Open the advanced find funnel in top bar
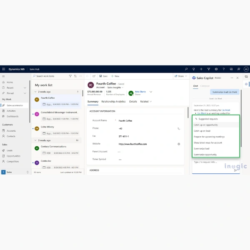The height and width of the screenshot is (250, 250). (209, 69)
